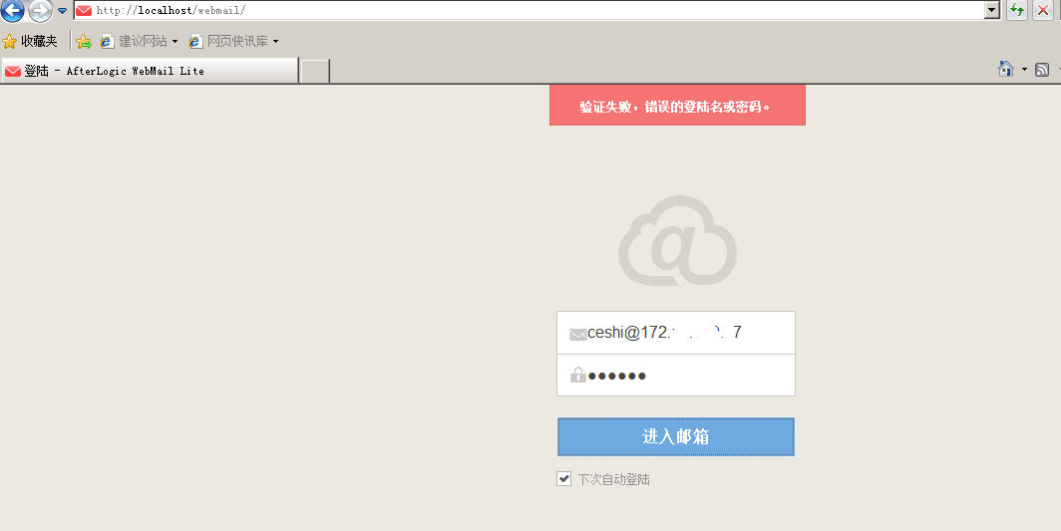Viewport: 1061px width, 531px height.
Task: Select the 登陆 - AfterLogic WebMail Lite tab
Action: pyautogui.click(x=150, y=71)
